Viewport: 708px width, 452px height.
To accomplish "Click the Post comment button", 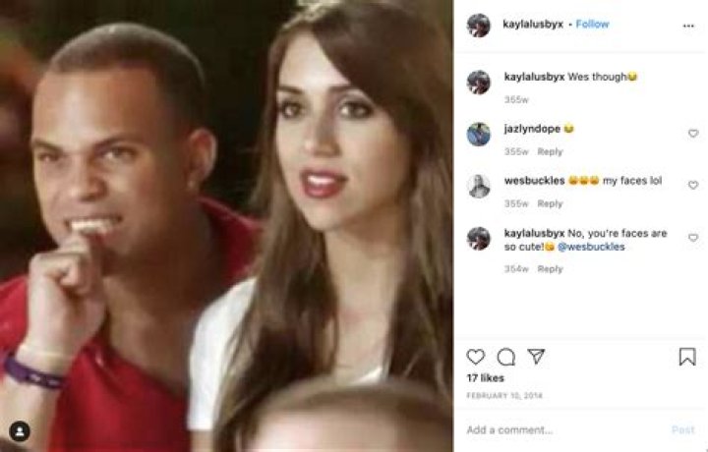I will coord(682,430).
